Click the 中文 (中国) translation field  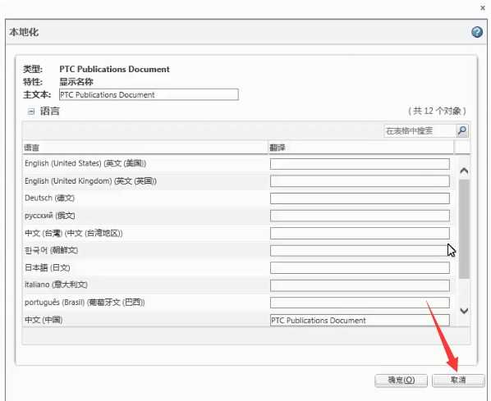(x=360, y=321)
